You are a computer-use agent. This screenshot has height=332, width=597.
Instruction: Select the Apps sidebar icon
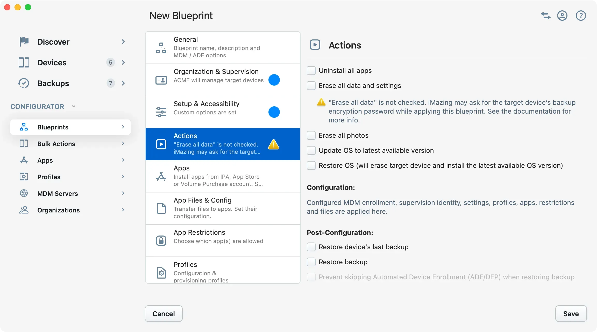tap(24, 160)
